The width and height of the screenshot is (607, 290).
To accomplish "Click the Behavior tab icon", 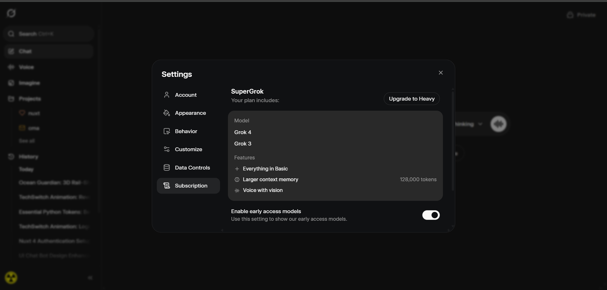I will pos(167,131).
